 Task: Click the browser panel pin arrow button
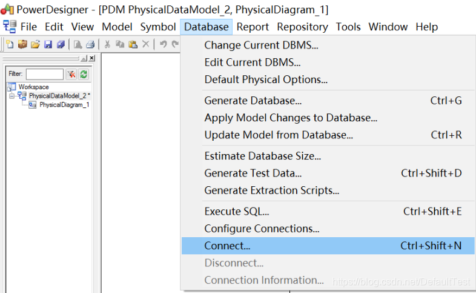tap(84, 58)
